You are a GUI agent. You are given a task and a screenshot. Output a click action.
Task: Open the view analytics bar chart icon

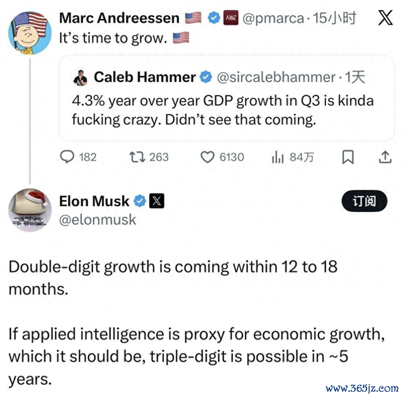click(277, 157)
